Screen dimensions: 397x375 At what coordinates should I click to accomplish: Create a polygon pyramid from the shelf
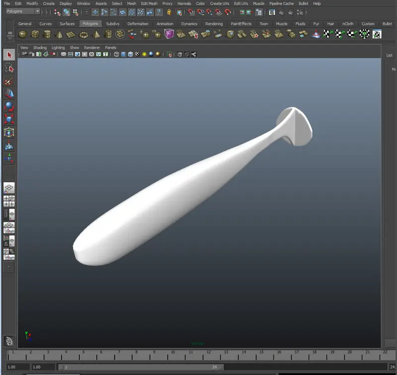click(96, 34)
